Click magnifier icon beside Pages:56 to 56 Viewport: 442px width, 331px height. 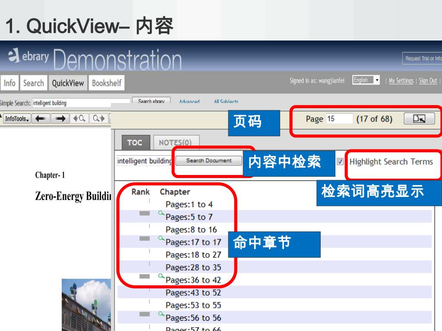(161, 314)
